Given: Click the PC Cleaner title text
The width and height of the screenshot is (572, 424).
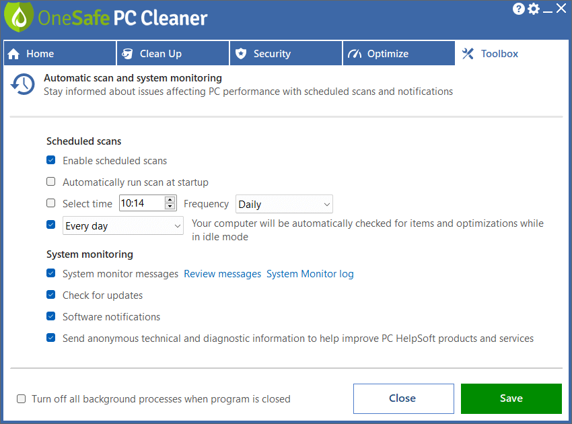Looking at the screenshot, I should tap(160, 18).
